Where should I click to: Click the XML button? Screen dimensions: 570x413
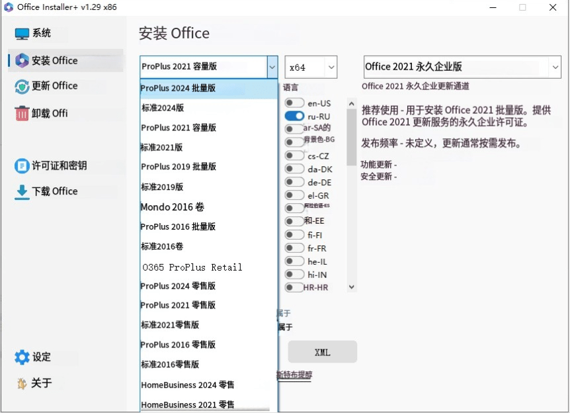click(322, 351)
